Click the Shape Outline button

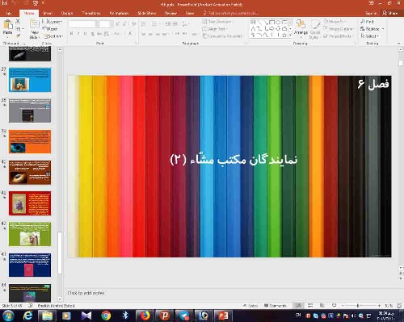point(339,28)
